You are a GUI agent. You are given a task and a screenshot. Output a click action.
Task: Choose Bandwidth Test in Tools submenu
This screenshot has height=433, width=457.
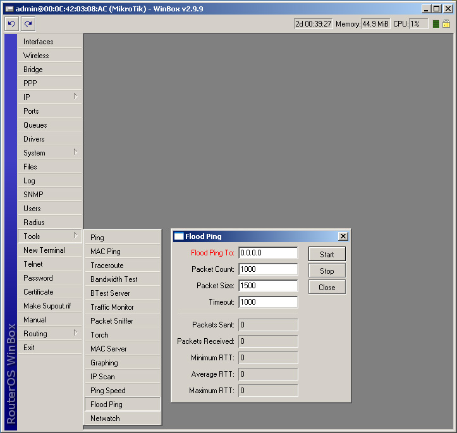click(x=123, y=279)
